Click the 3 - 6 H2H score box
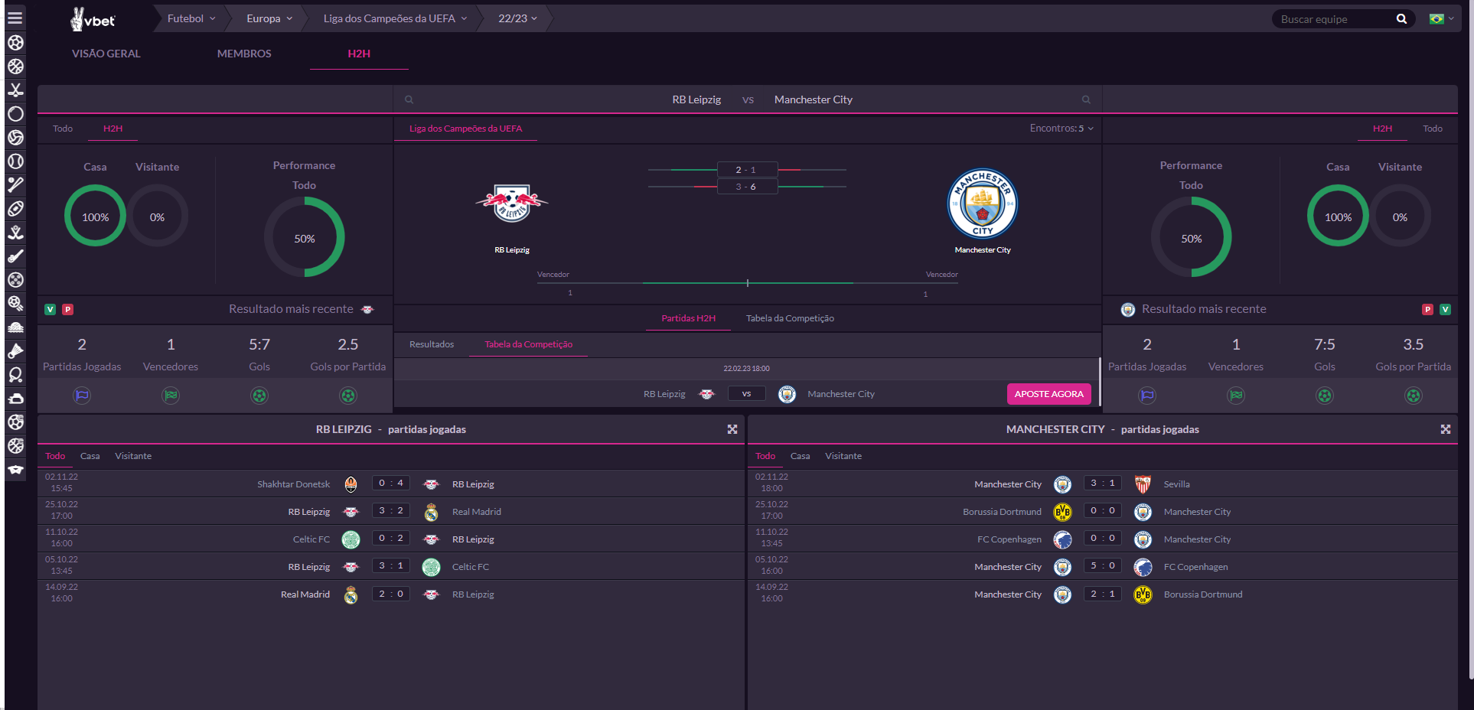This screenshot has height=710, width=1474. [x=747, y=187]
